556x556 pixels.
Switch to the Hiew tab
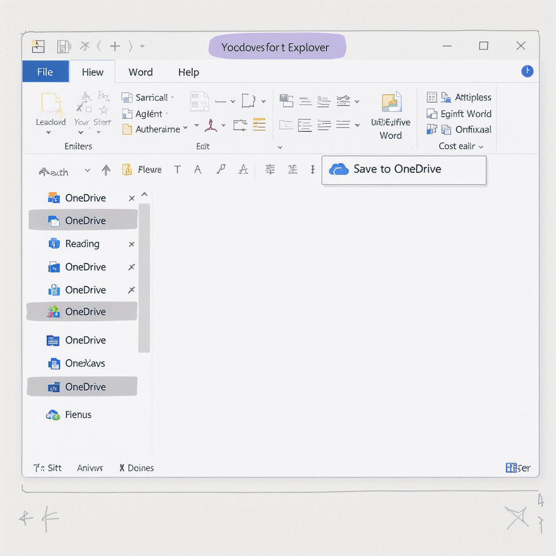[92, 72]
